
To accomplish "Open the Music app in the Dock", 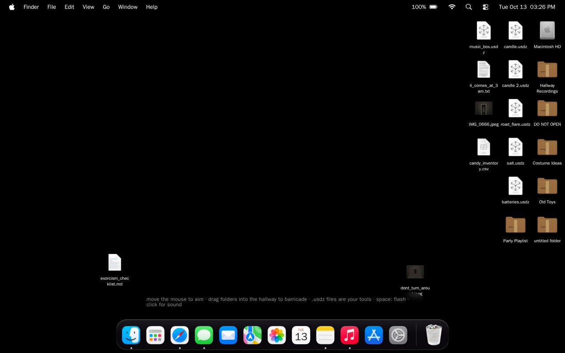I will coord(350,335).
